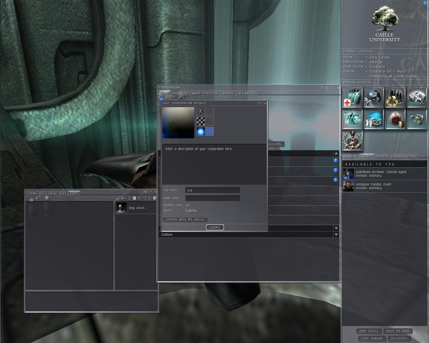Select the Home tab in Corporation window
Screen dimensions: 429x343
pos(165,93)
